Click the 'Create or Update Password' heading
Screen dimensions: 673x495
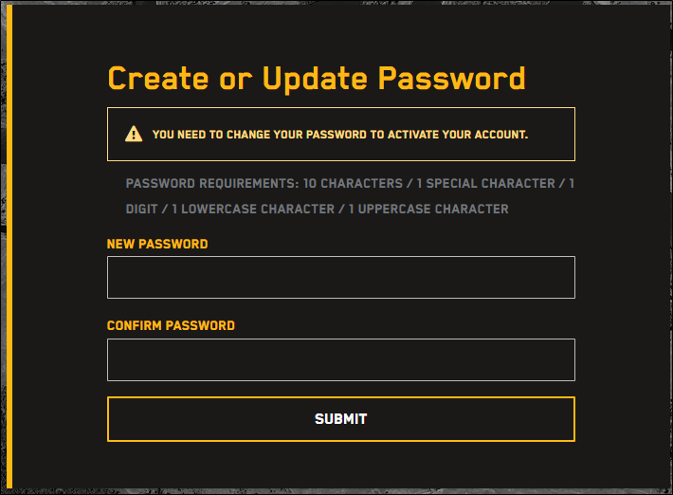tap(317, 79)
